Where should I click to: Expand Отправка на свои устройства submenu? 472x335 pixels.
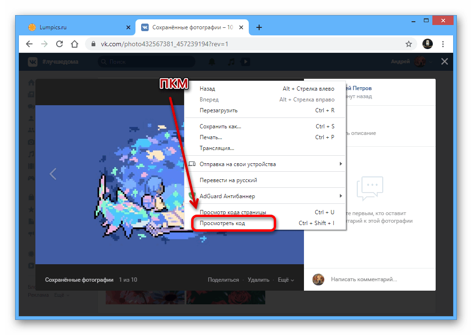[265, 164]
